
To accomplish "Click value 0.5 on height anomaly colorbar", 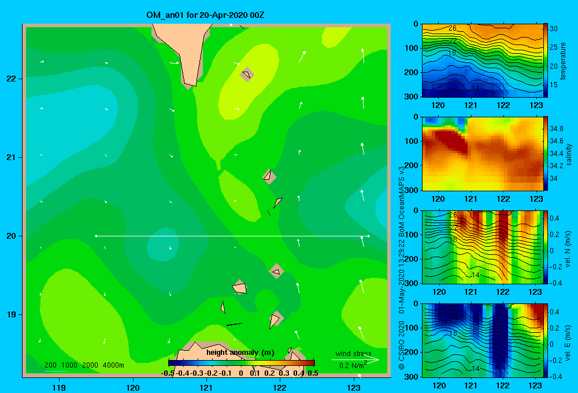I will tap(313, 373).
